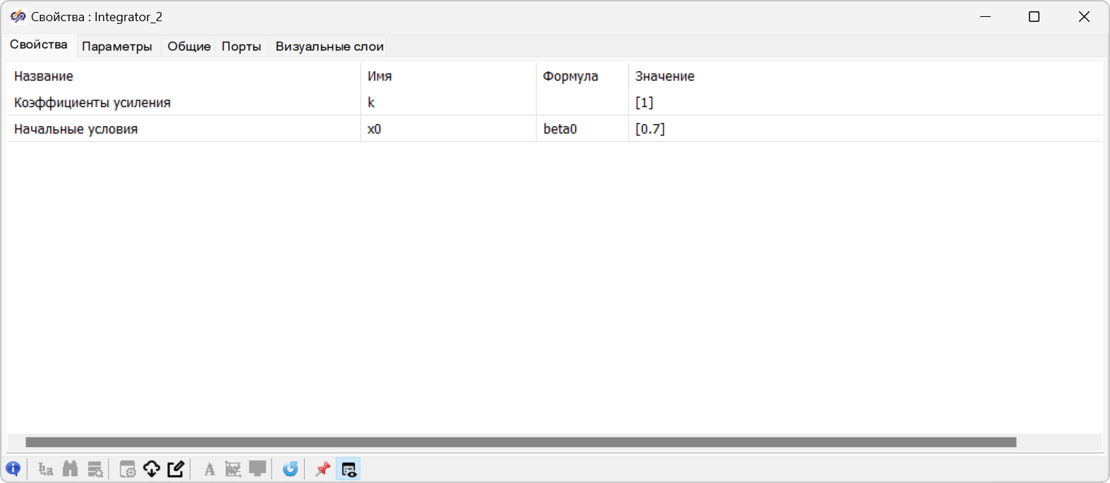
Task: Click the pencil edit icon
Action: click(176, 469)
